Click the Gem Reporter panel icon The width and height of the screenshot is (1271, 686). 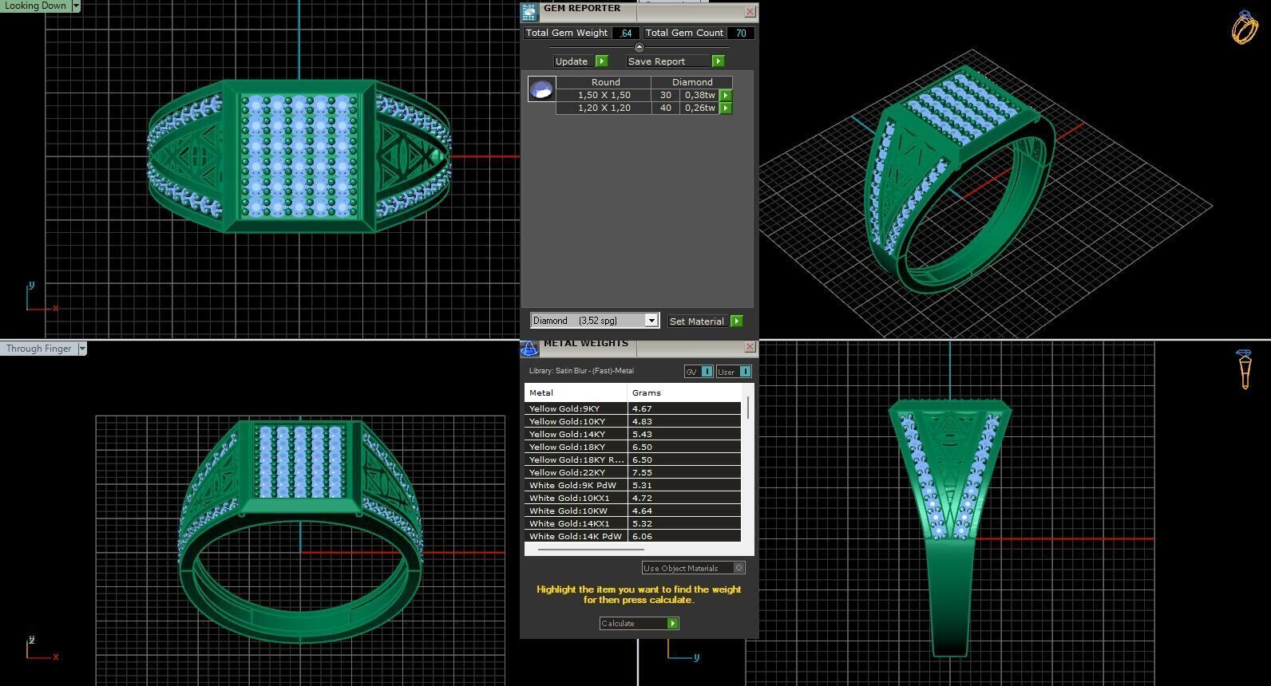click(x=529, y=12)
